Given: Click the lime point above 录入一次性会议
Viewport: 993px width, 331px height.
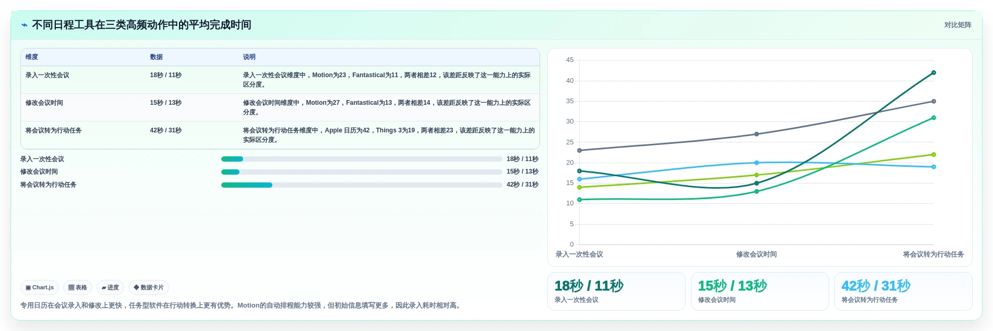Looking at the screenshot, I should [x=579, y=188].
